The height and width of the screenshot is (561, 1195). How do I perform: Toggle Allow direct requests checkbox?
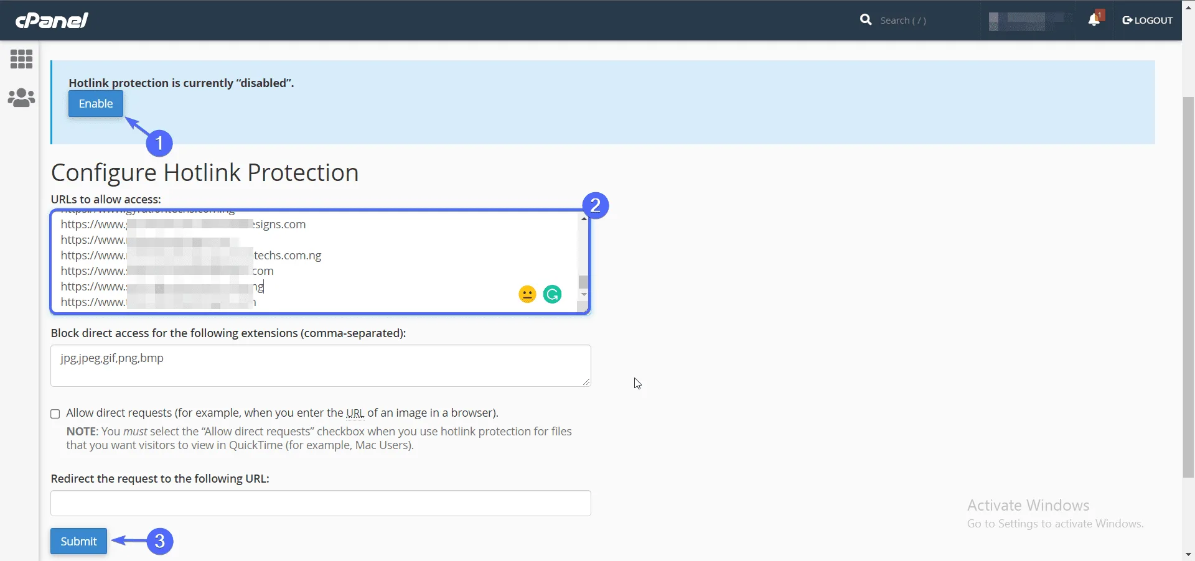(x=55, y=414)
